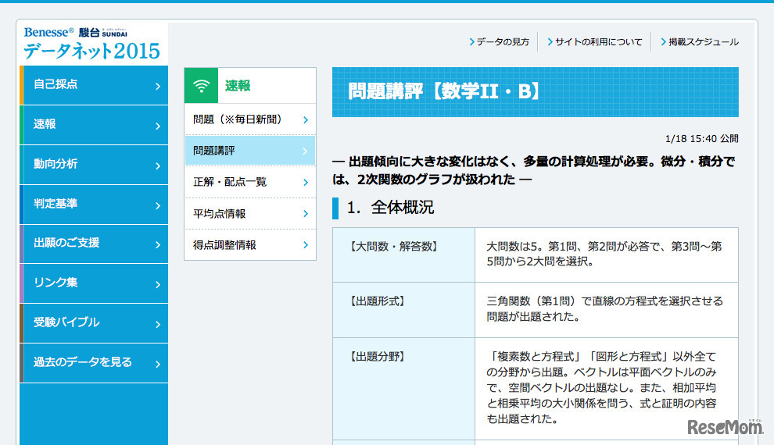
Task: Click the 速報 submenu header text
Action: pos(238,86)
